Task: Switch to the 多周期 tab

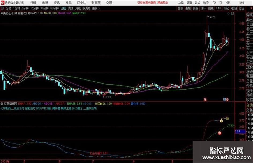Action: click(x=86, y=8)
